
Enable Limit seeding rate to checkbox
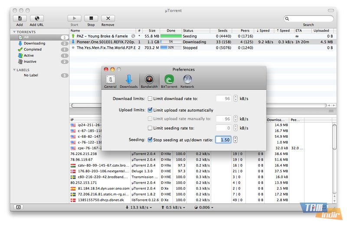(x=150, y=128)
